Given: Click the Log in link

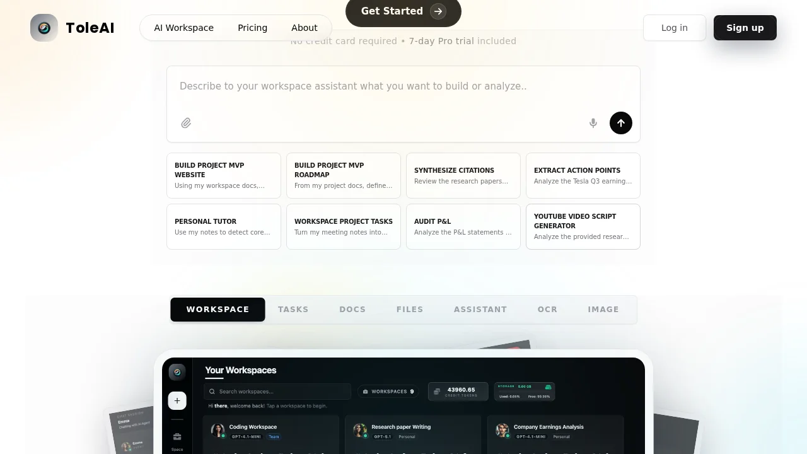Looking at the screenshot, I should 674,28.
